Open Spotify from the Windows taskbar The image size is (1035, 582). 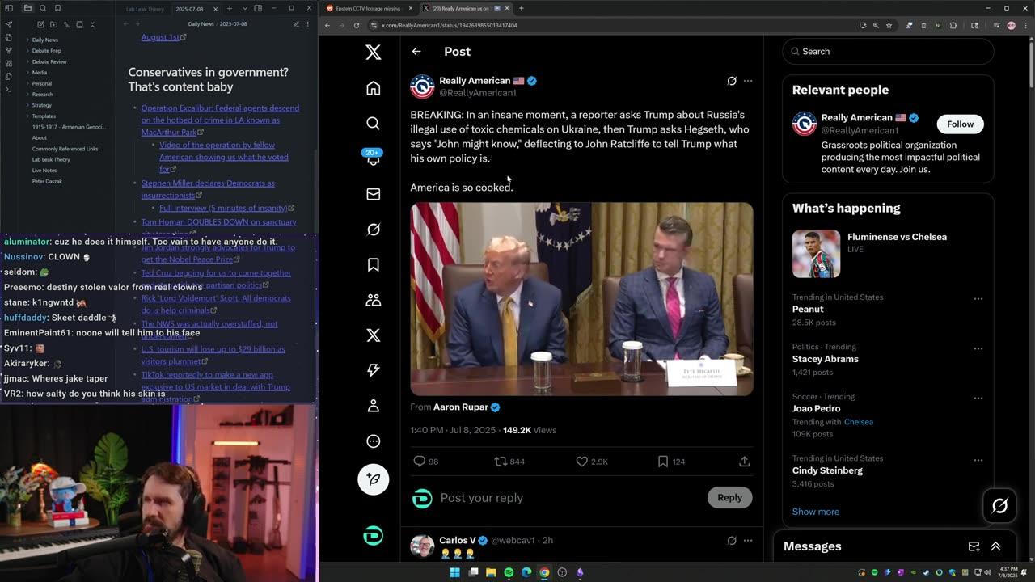[x=509, y=572]
